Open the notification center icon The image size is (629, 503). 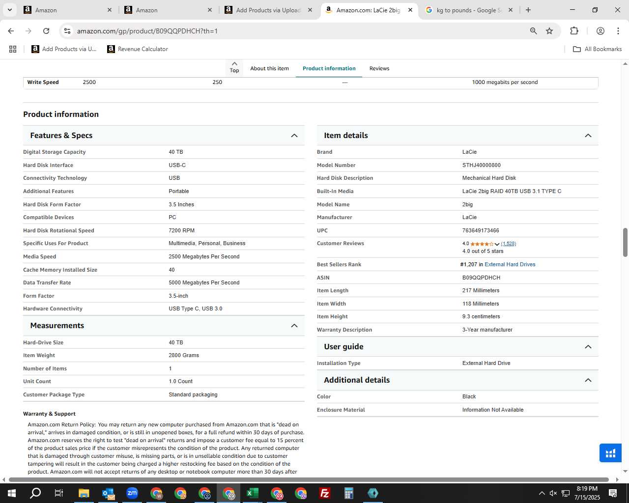tap(613, 493)
